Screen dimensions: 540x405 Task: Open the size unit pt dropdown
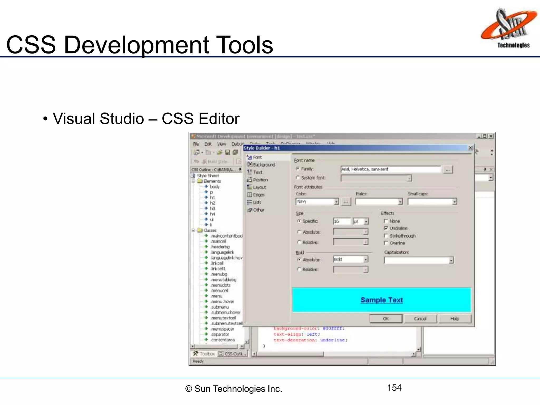tap(366, 221)
